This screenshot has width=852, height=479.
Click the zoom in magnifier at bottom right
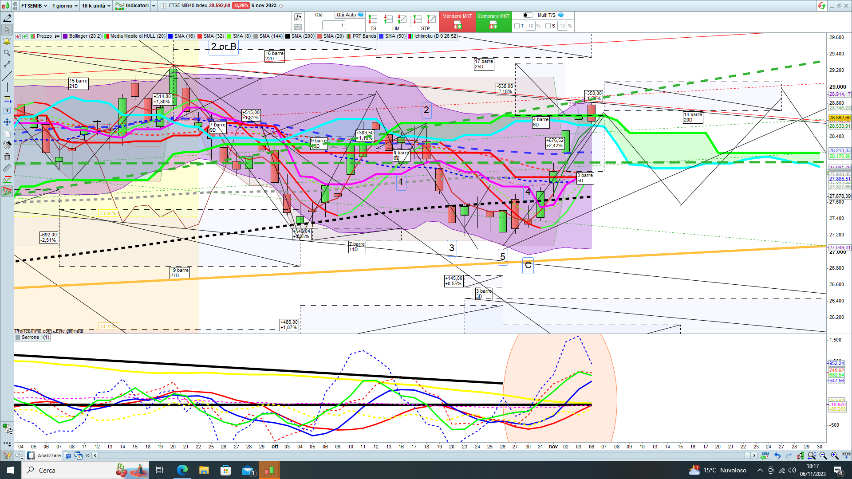[835, 455]
